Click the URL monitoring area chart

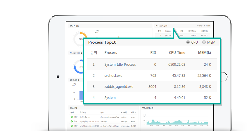click(x=177, y=122)
